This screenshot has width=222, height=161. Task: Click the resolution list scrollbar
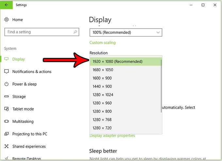click(161, 86)
